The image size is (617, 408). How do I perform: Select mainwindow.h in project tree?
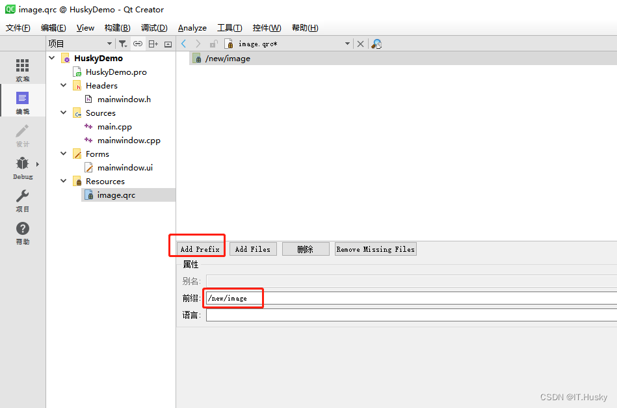coord(124,100)
